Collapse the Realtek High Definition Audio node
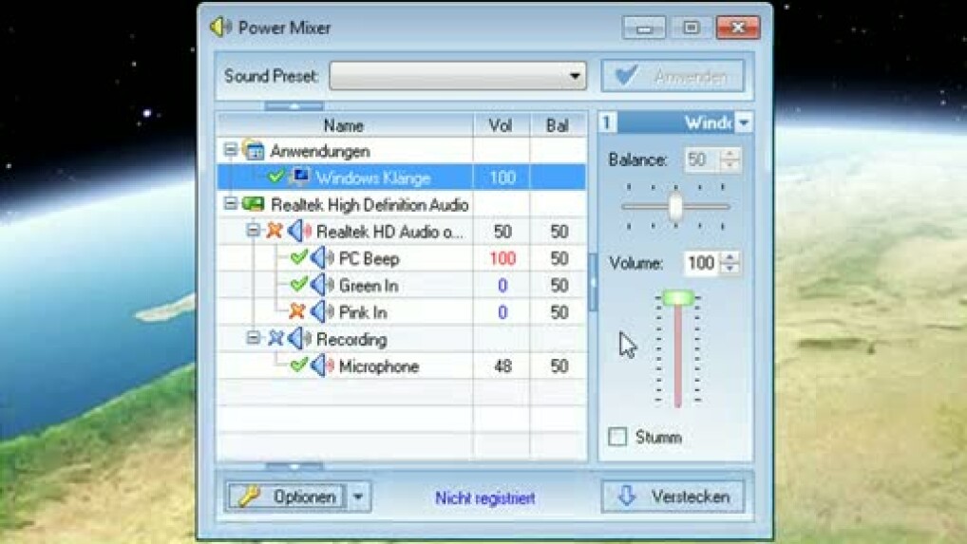The height and width of the screenshot is (544, 967). point(230,204)
